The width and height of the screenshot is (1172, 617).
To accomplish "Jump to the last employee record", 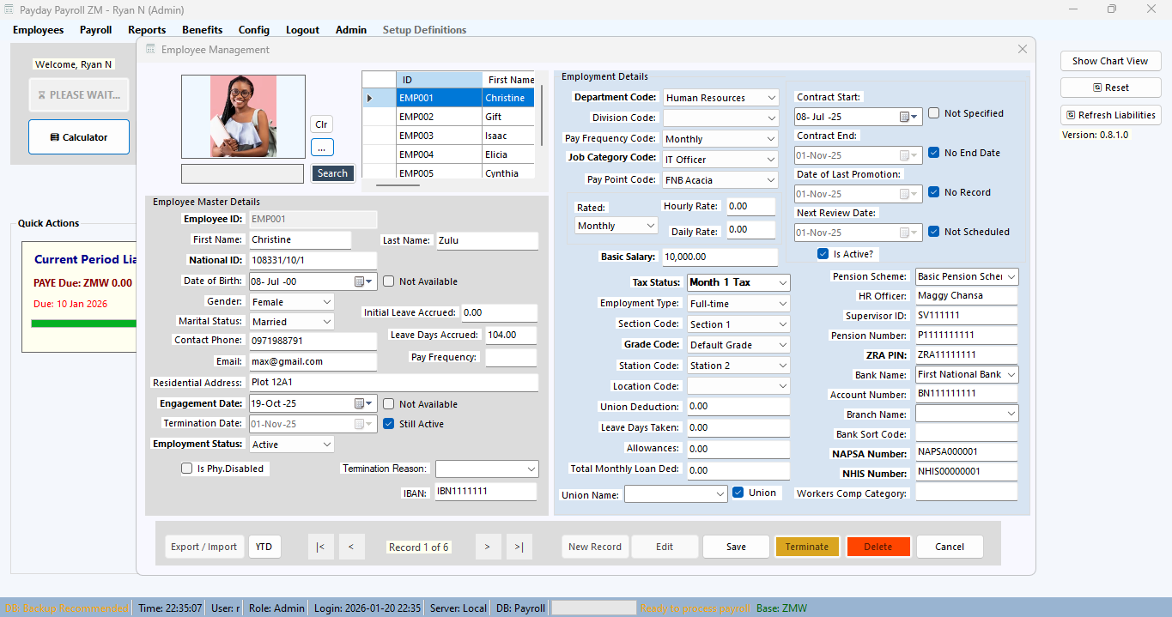I will [x=519, y=547].
